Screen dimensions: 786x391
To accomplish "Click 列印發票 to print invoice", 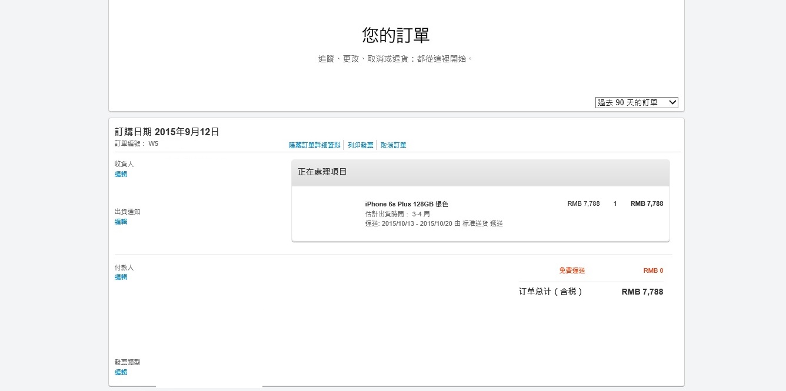I will pyautogui.click(x=360, y=145).
